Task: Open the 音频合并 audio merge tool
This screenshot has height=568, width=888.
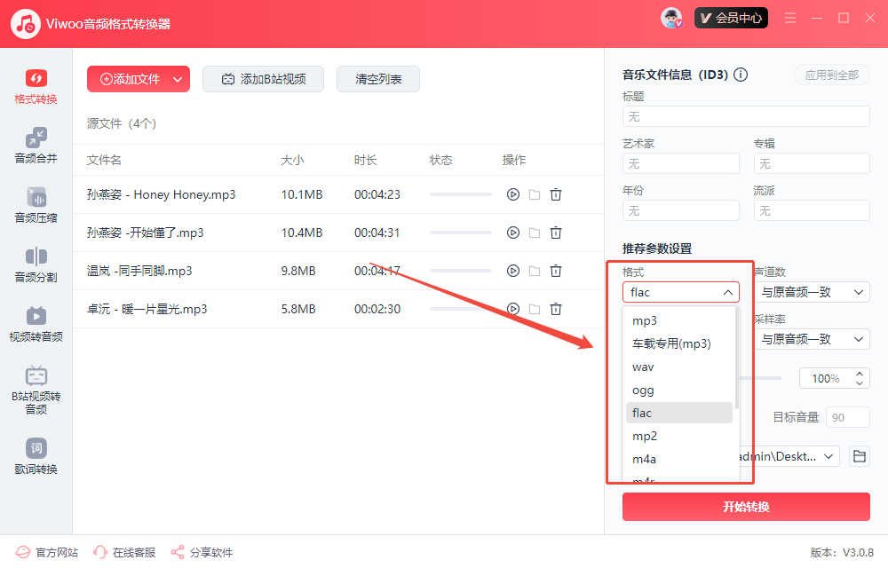Action: coord(36,146)
